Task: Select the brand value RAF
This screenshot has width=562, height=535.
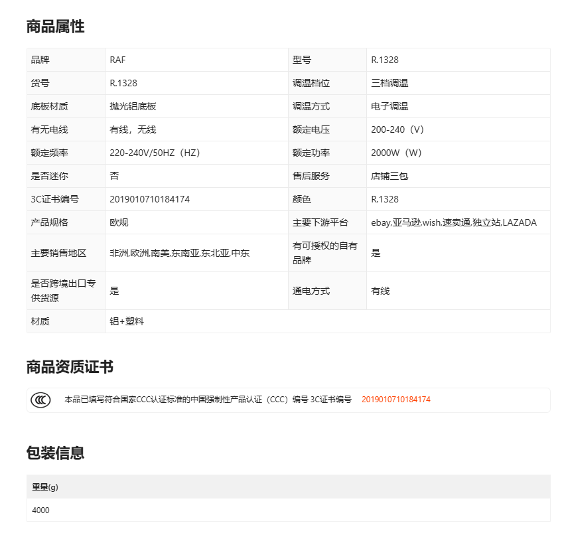Action: pyautogui.click(x=117, y=60)
